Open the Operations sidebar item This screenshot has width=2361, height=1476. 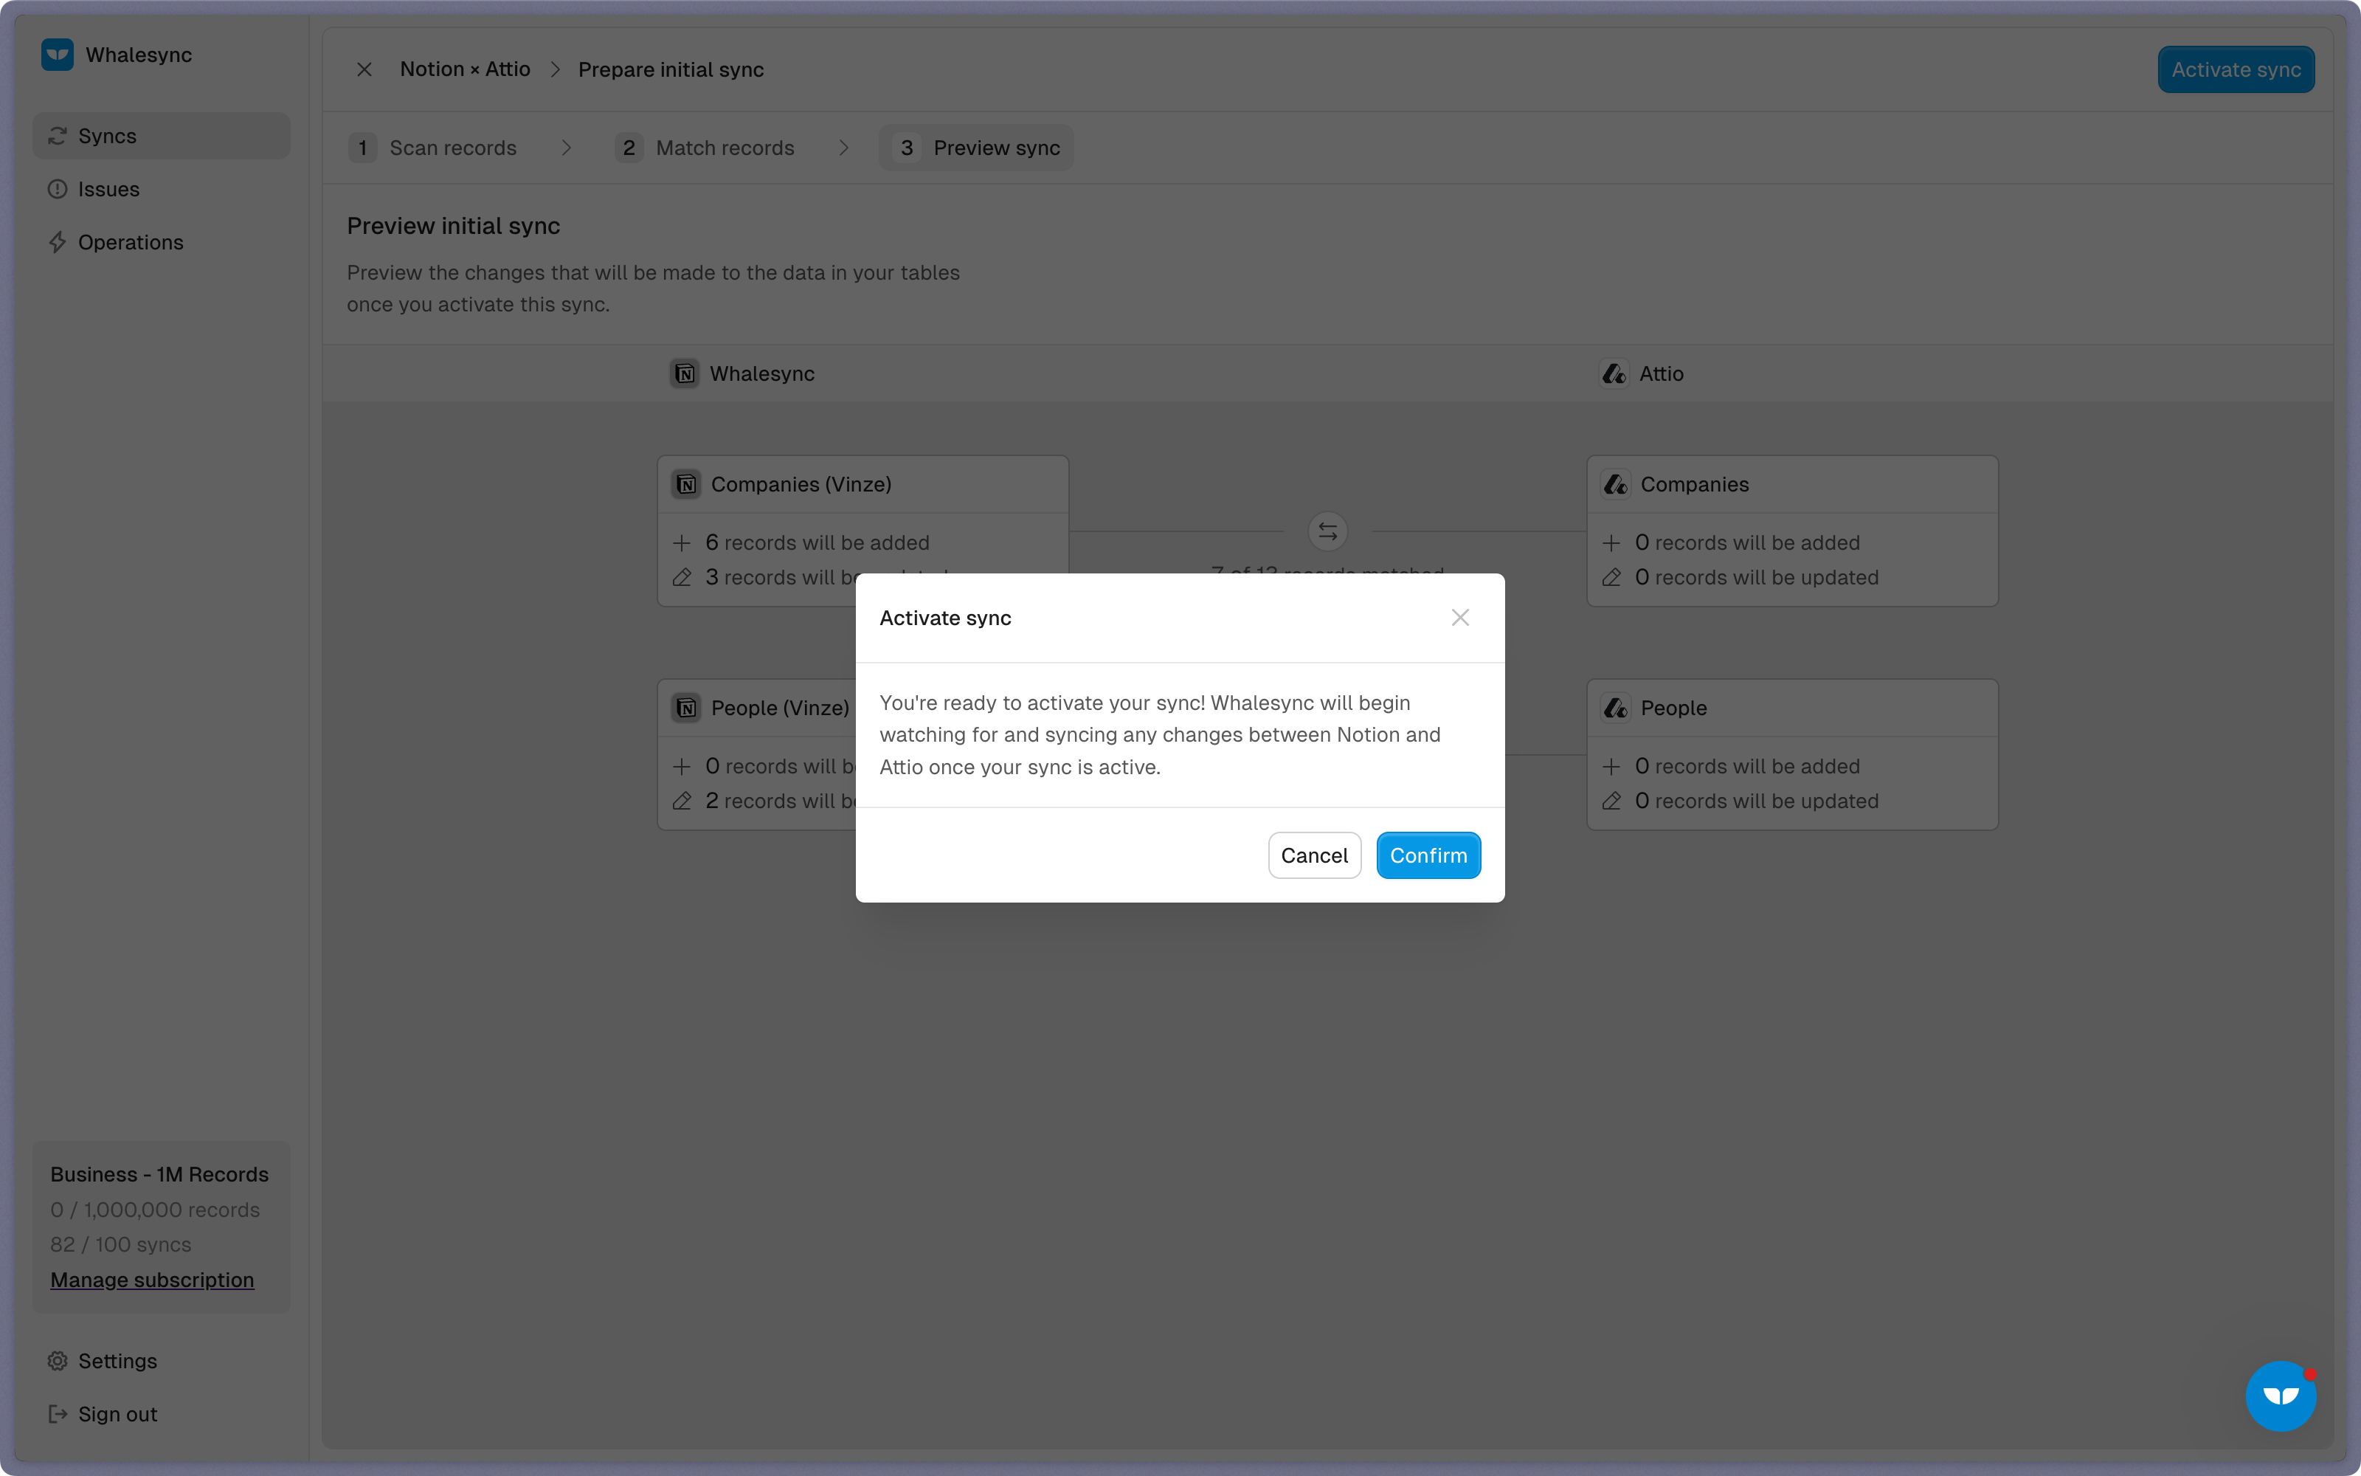pos(161,242)
